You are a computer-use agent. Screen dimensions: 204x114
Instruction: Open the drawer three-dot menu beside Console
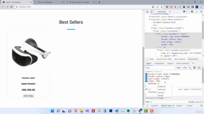tap(147, 105)
